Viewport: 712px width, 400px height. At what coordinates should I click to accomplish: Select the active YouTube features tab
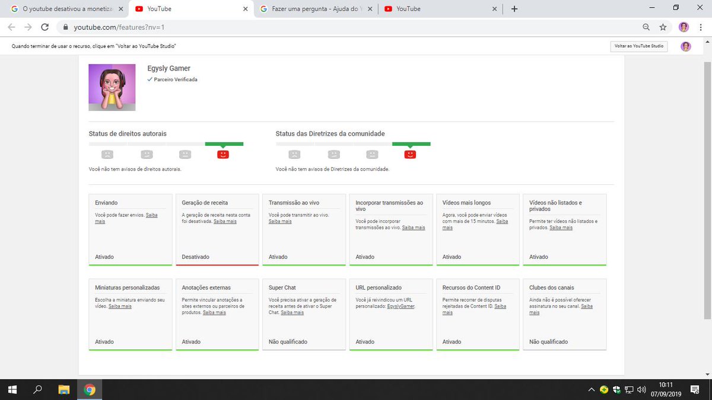(190, 9)
